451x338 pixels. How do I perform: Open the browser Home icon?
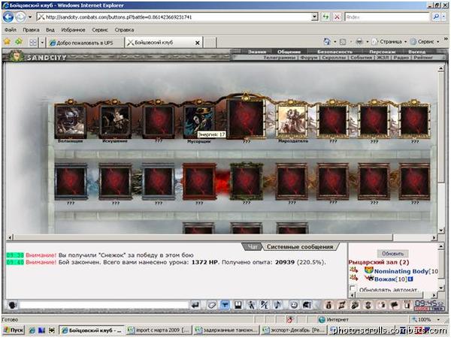click(x=327, y=41)
